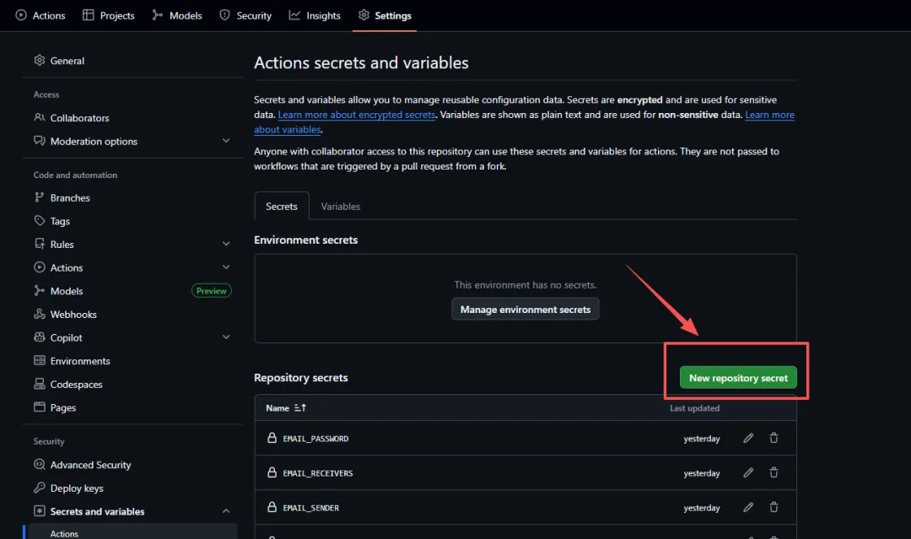Viewport: 911px width, 539px height.
Task: Click the Webhooks icon in sidebar
Action: pyautogui.click(x=40, y=315)
